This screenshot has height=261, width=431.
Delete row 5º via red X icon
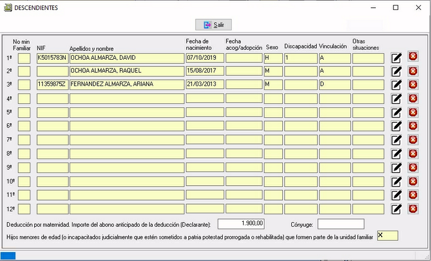(413, 112)
